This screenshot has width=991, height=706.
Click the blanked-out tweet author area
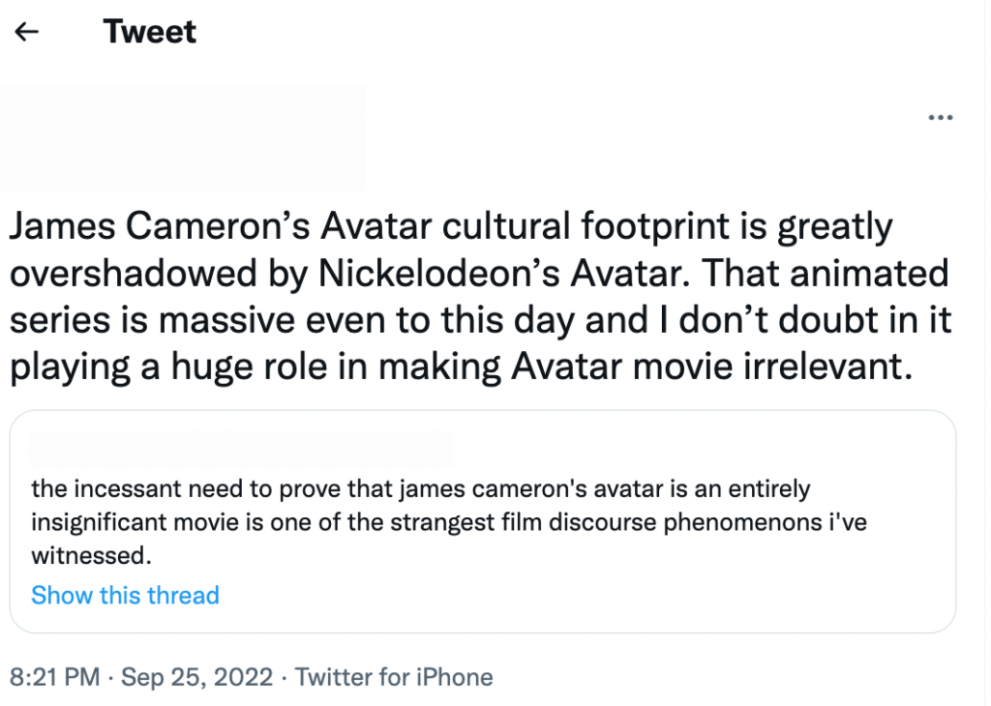184,137
